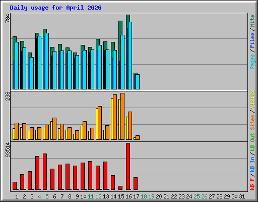This screenshot has height=202, width=258.
Task: Click the red kB bar for day 16
Action: (128, 167)
